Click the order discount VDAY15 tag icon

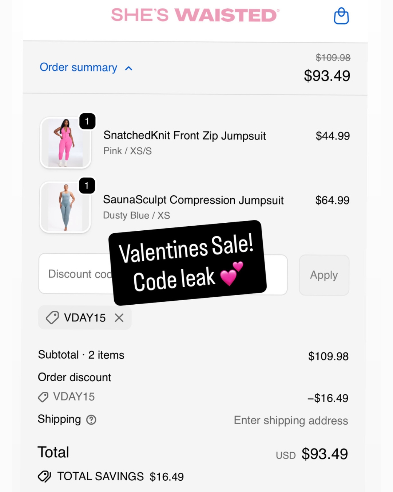43,397
